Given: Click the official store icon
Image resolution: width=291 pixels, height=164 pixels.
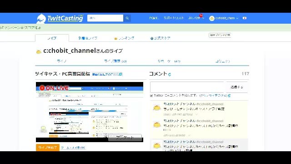Looking at the screenshot, I should tap(151, 38).
